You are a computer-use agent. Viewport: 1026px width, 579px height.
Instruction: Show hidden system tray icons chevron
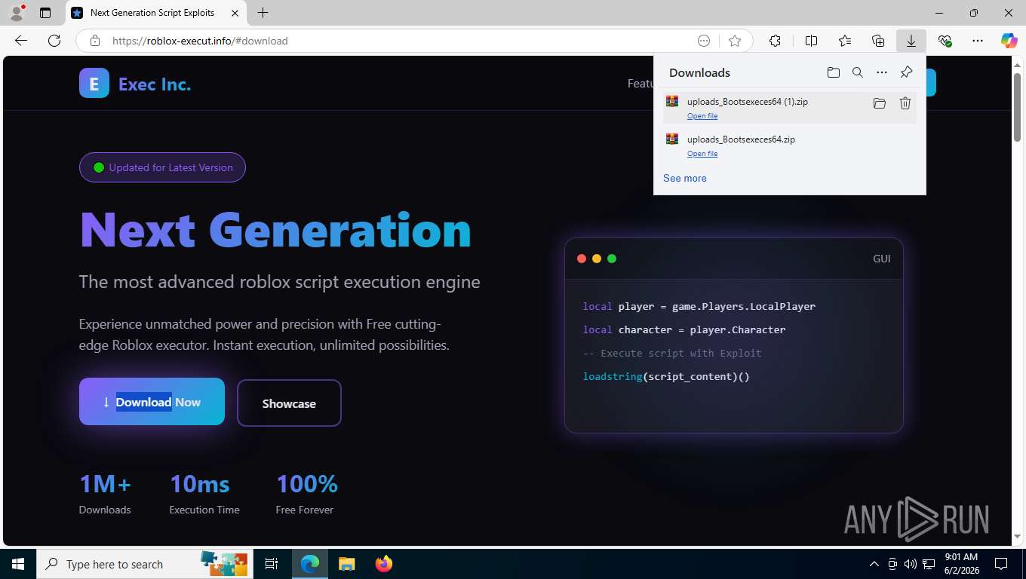[x=874, y=564]
